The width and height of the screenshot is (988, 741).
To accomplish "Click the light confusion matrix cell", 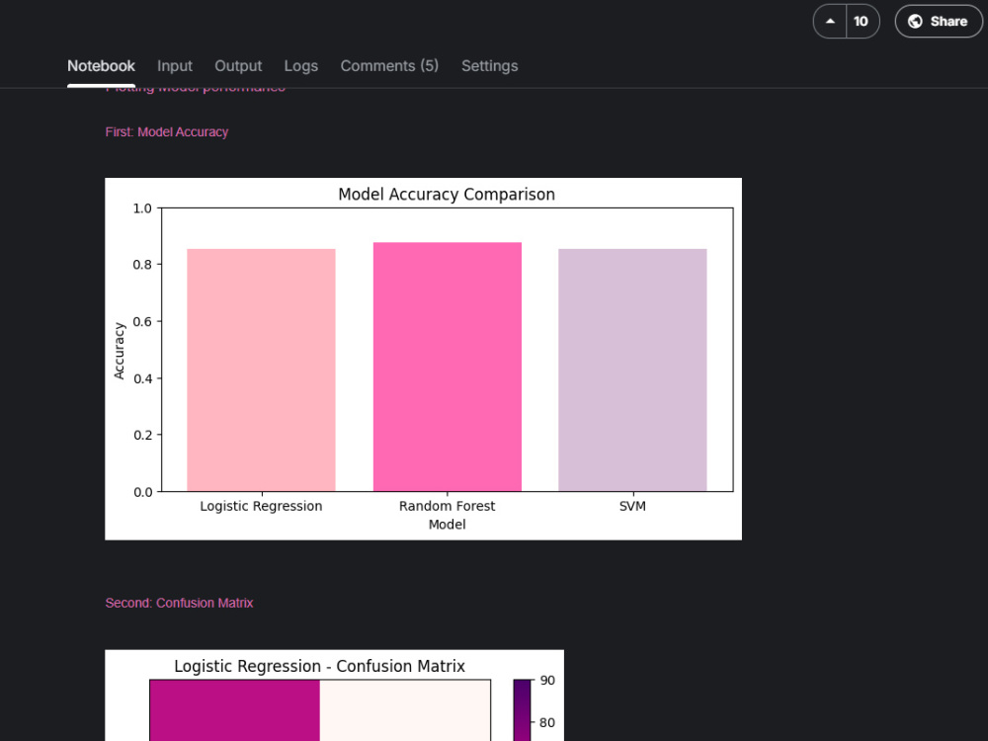I will pos(405,710).
